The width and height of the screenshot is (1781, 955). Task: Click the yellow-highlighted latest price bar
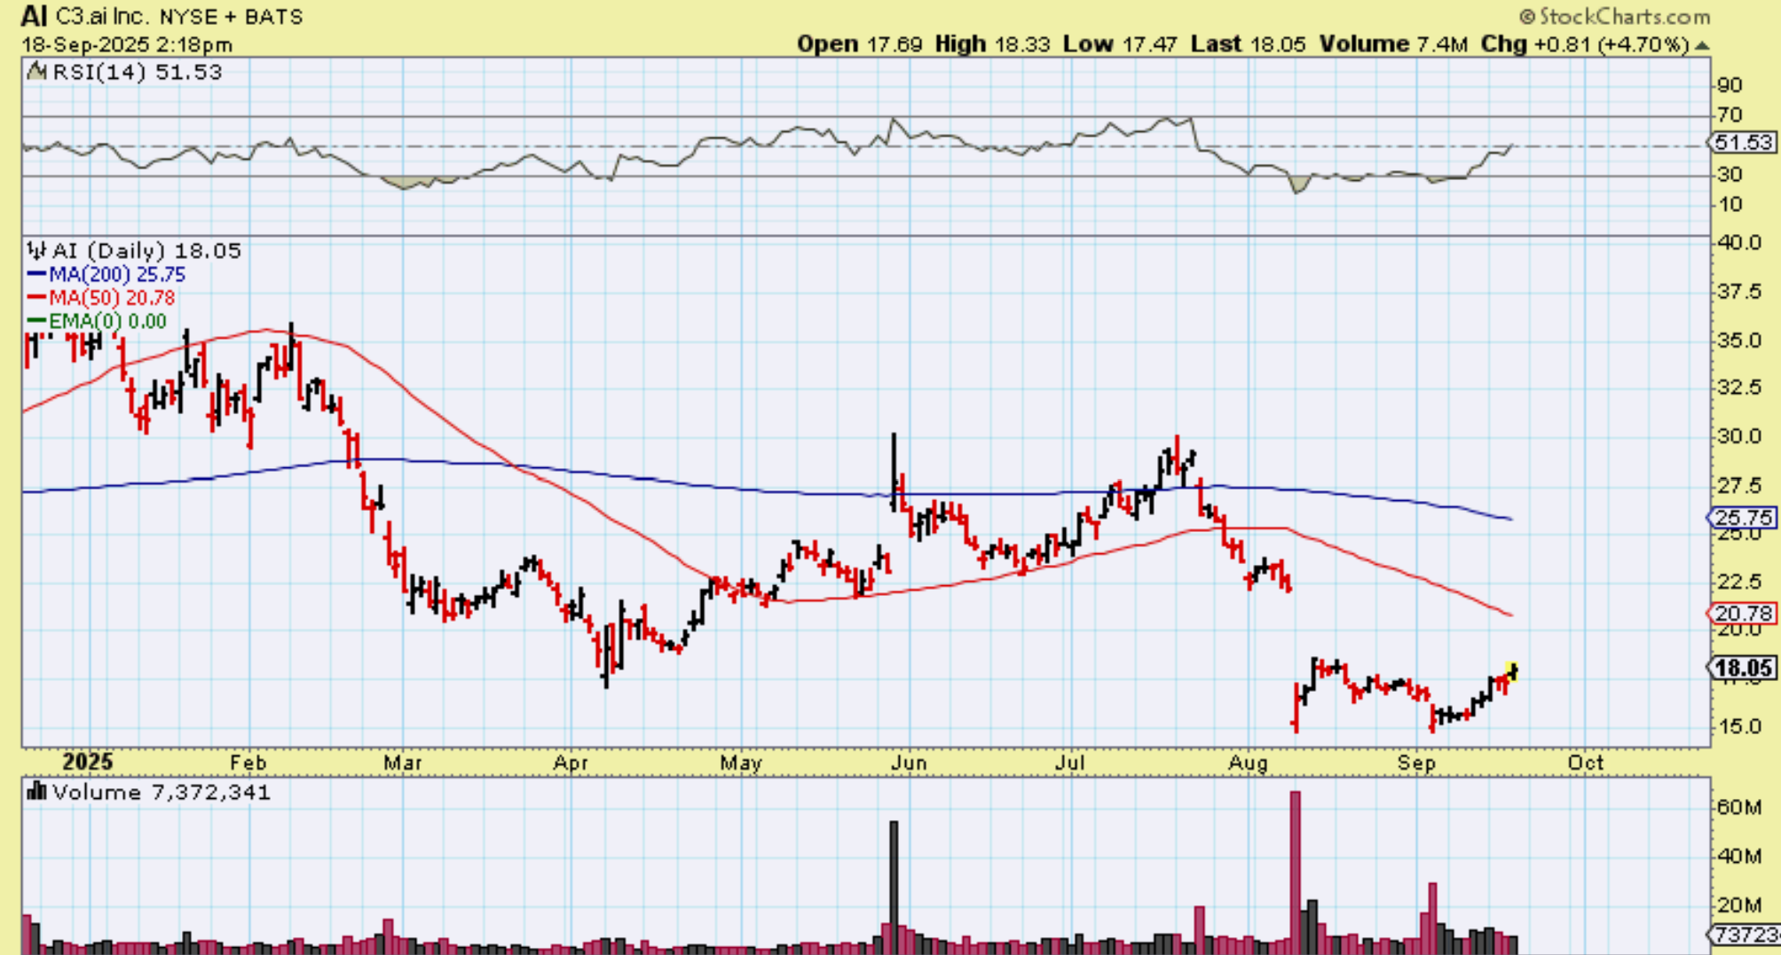pos(1513,671)
